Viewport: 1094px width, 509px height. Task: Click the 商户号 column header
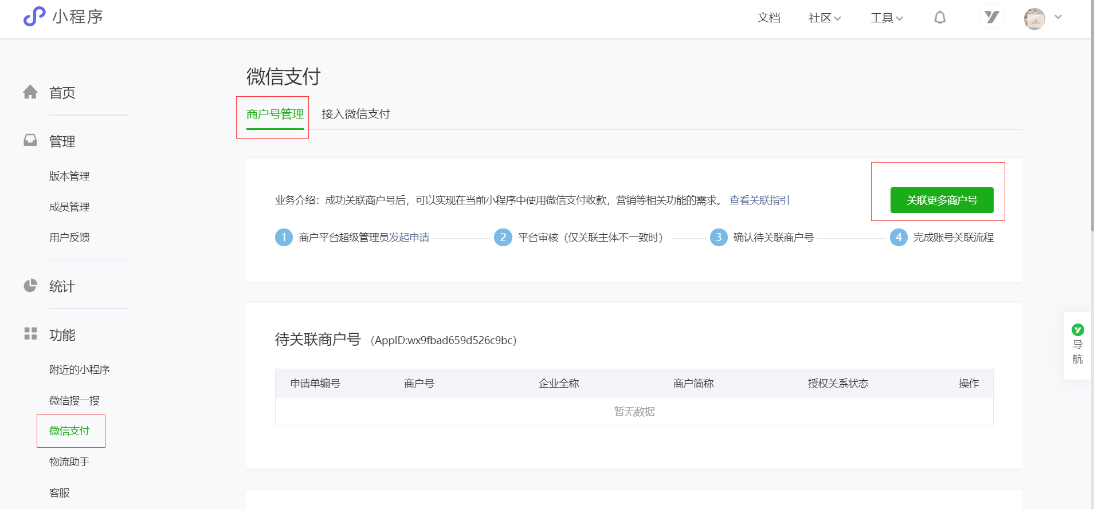click(x=419, y=384)
